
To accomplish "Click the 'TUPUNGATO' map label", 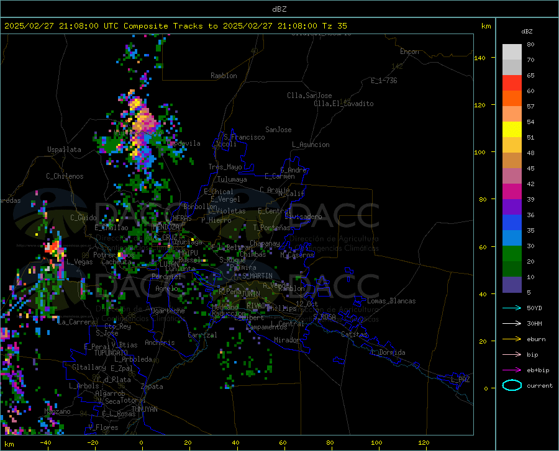I will click(111, 353).
